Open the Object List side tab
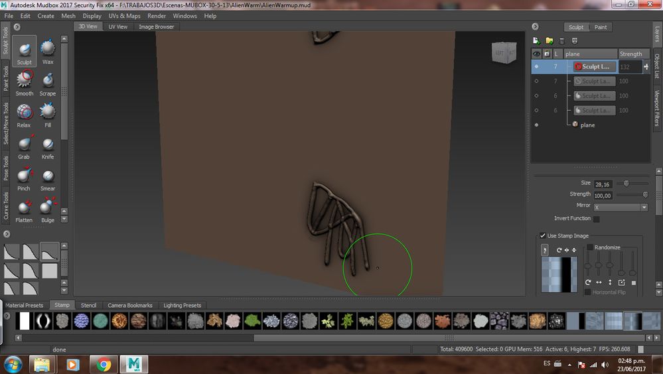Image resolution: width=663 pixels, height=374 pixels. pos(657,66)
